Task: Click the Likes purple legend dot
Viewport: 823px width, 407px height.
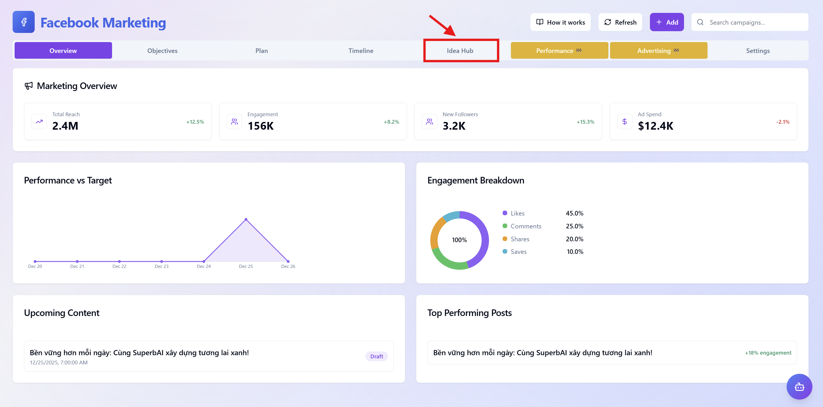Action: (505, 213)
